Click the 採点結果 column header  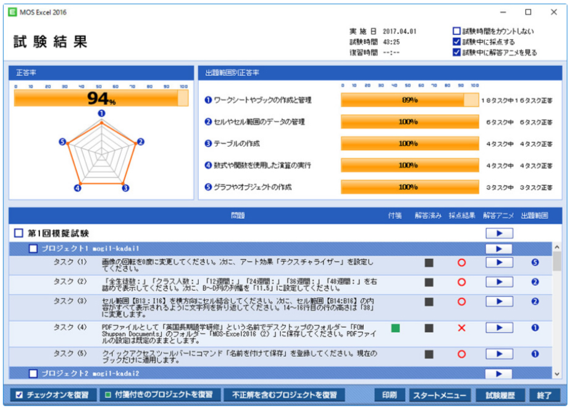pyautogui.click(x=462, y=216)
